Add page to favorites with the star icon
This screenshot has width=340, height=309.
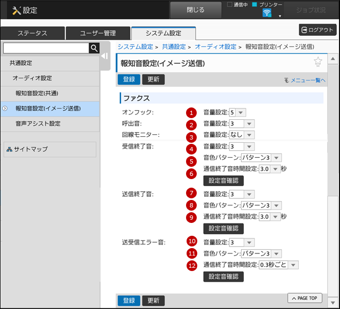point(318,62)
